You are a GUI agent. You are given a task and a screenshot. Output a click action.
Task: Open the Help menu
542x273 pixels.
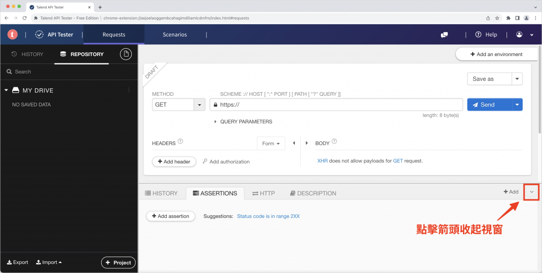click(486, 34)
